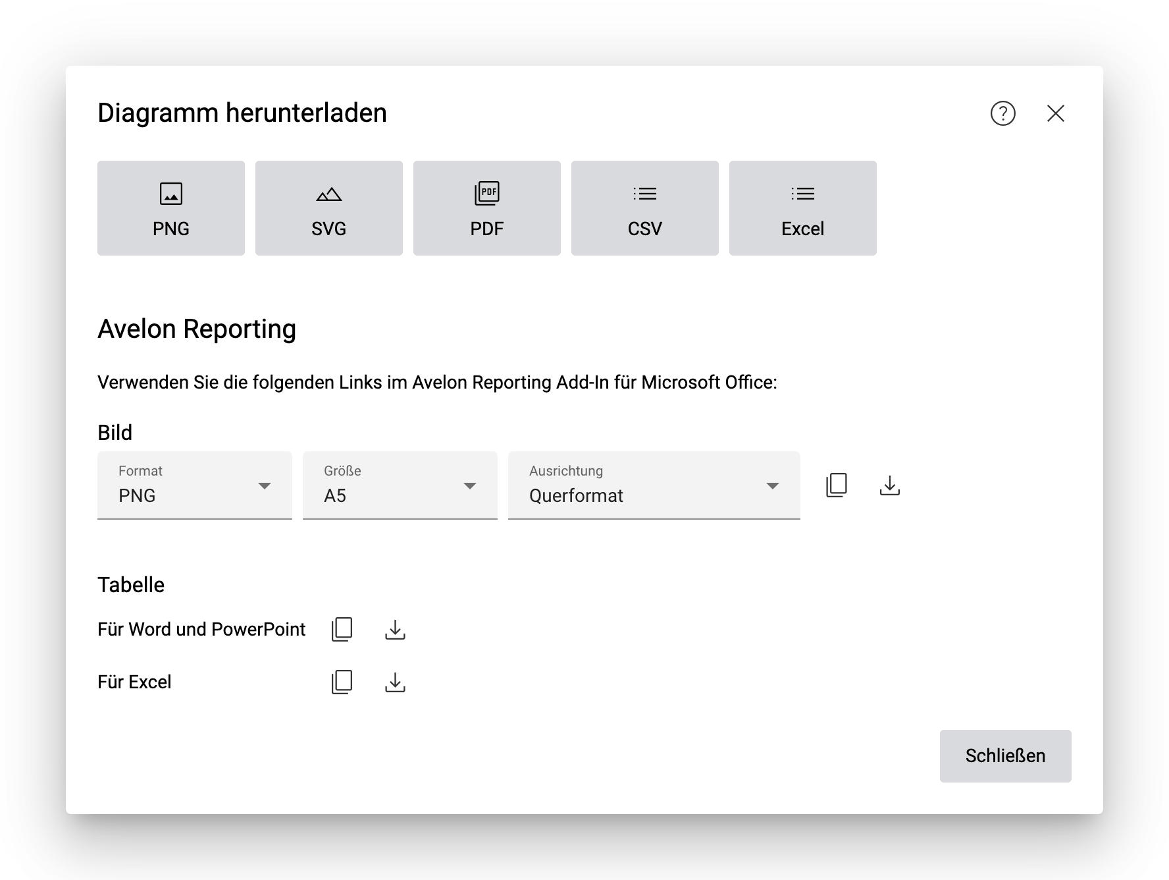Download the diagram as PNG
Image resolution: width=1169 pixels, height=880 pixels.
[x=171, y=208]
